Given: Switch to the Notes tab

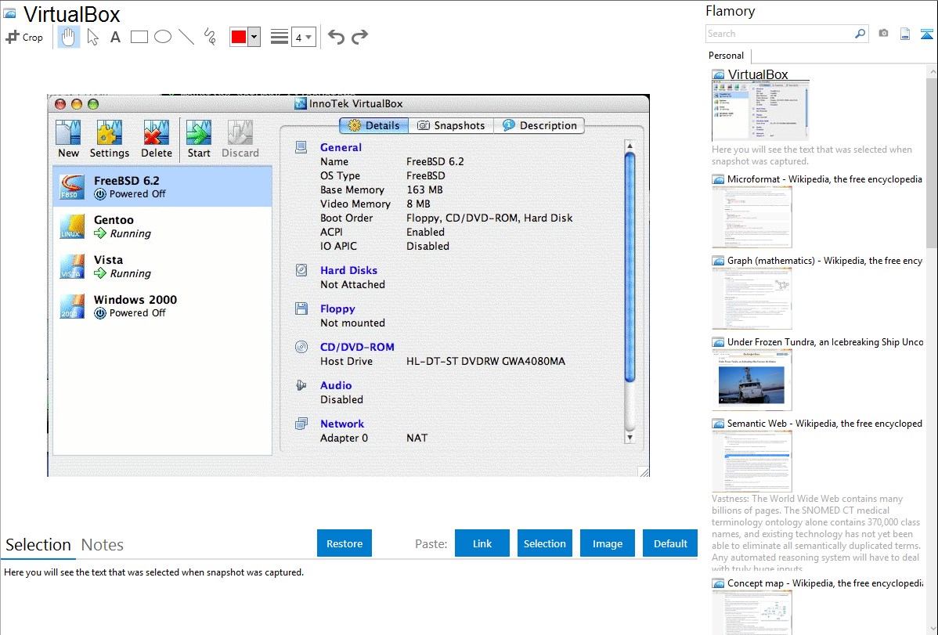Looking at the screenshot, I should coord(103,545).
